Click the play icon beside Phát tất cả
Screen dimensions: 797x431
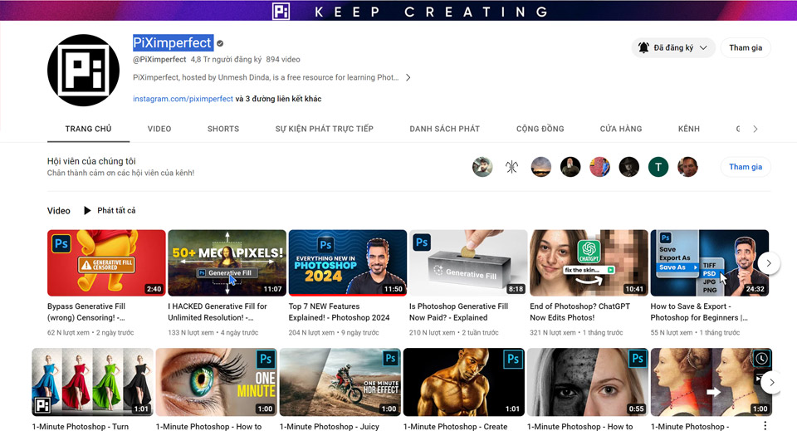pos(87,211)
